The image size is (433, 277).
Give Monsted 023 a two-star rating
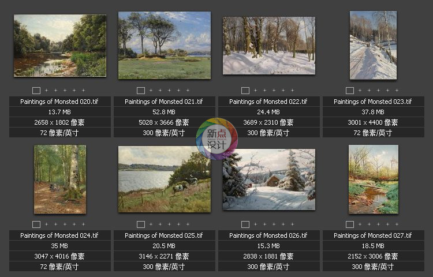[369, 90]
